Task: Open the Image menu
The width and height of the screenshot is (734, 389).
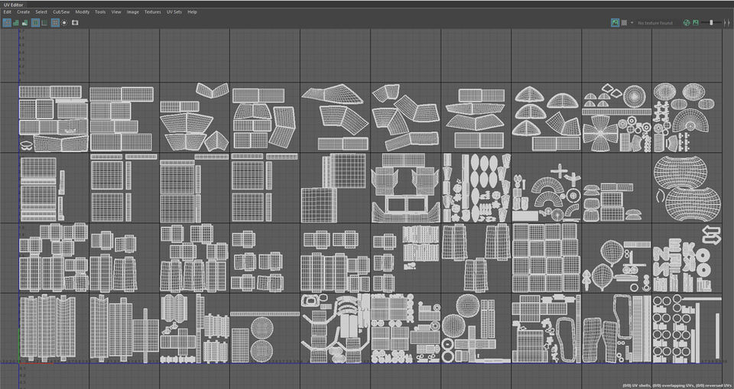Action: tap(133, 12)
